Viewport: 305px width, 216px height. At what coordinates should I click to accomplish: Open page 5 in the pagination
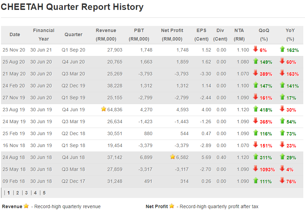[44, 193]
